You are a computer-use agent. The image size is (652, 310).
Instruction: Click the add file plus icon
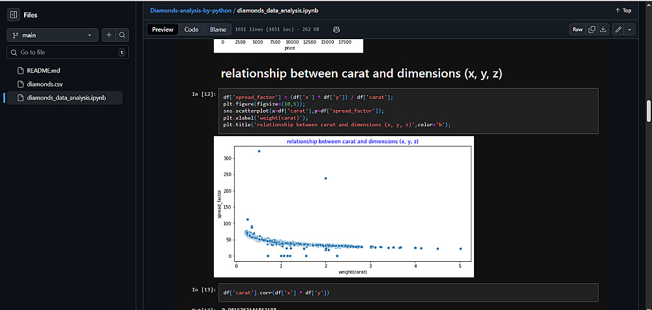(x=109, y=35)
